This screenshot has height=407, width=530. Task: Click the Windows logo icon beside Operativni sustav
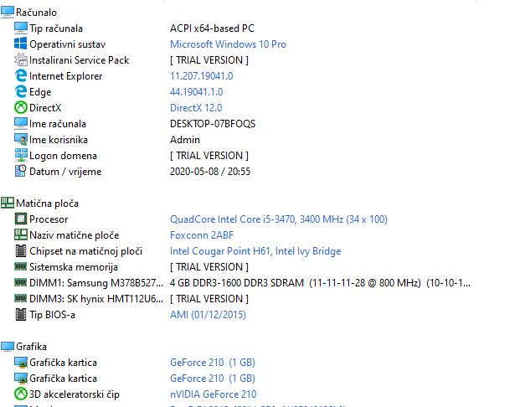coord(21,44)
